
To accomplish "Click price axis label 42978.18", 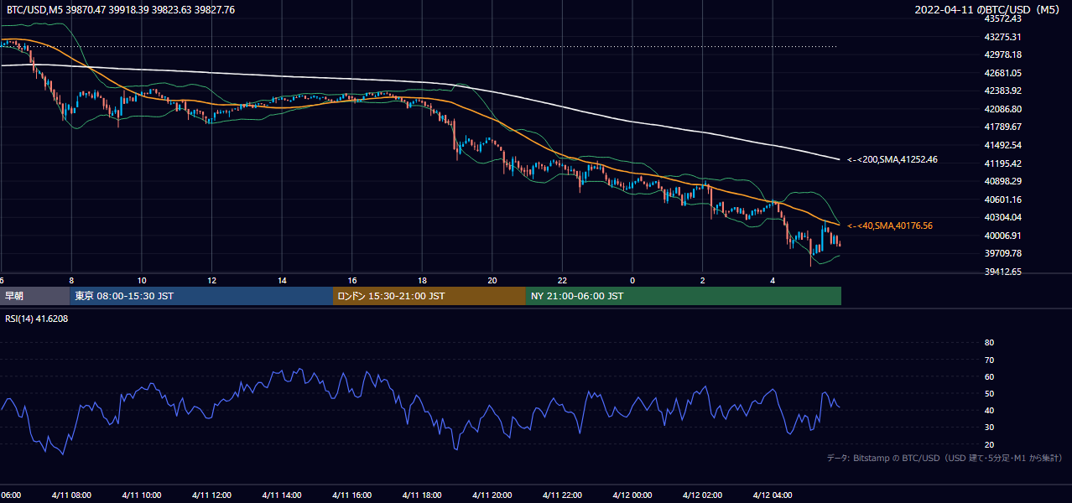I will (x=1002, y=54).
